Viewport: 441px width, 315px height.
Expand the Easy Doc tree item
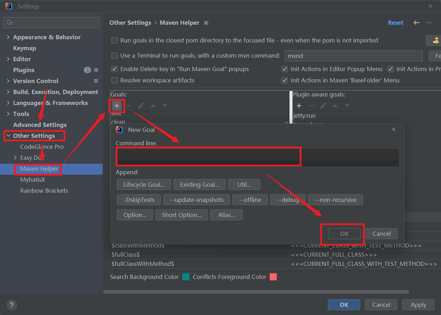(15, 158)
